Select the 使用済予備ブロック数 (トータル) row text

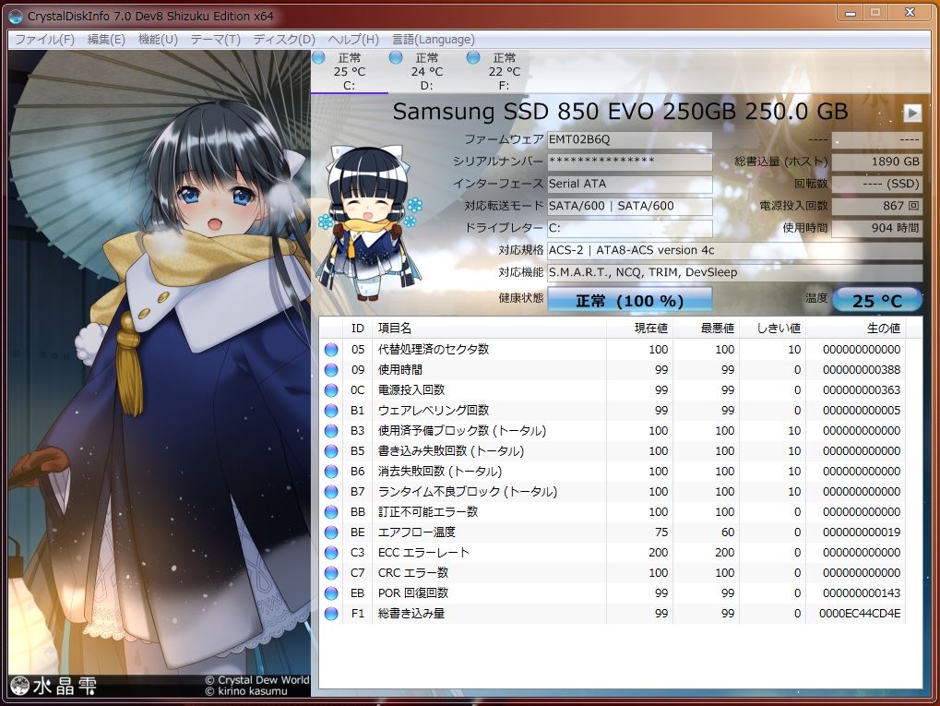tap(461, 431)
